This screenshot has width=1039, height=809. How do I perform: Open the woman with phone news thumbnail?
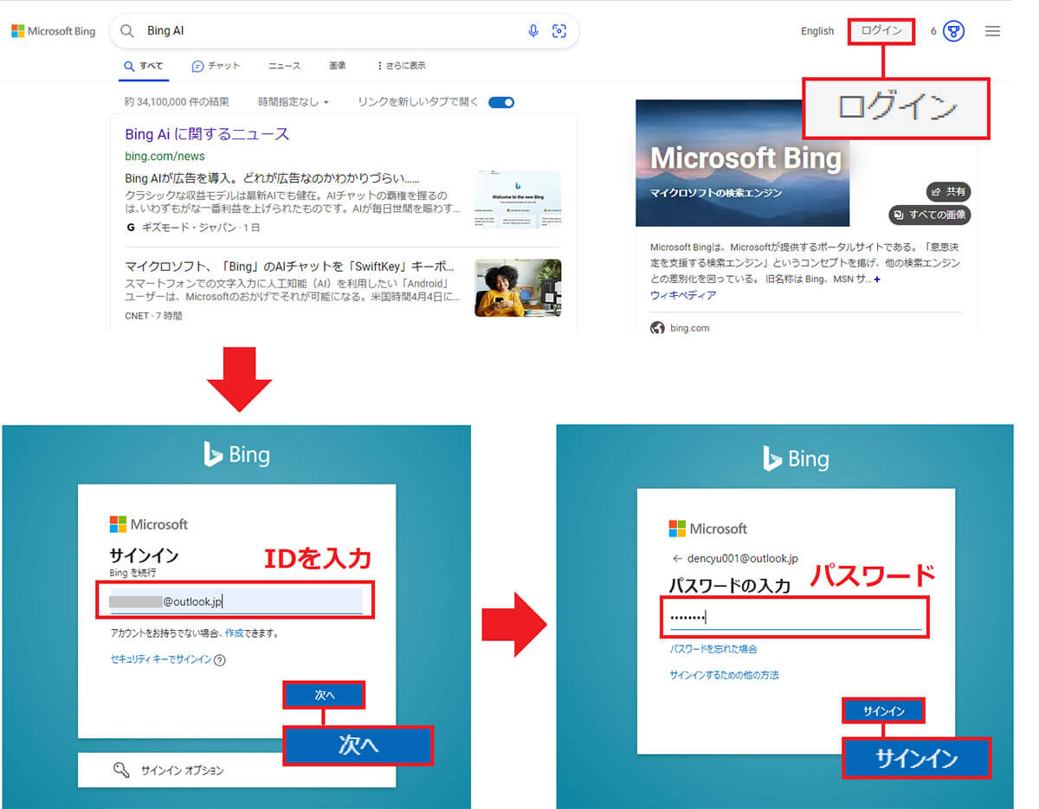518,288
